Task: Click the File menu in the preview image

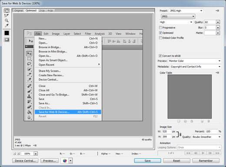Action: pyautogui.click(x=38, y=34)
